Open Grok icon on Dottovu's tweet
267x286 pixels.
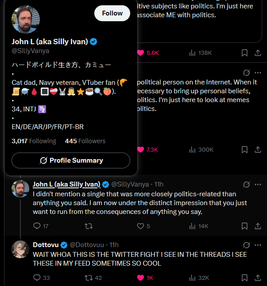pos(247,244)
